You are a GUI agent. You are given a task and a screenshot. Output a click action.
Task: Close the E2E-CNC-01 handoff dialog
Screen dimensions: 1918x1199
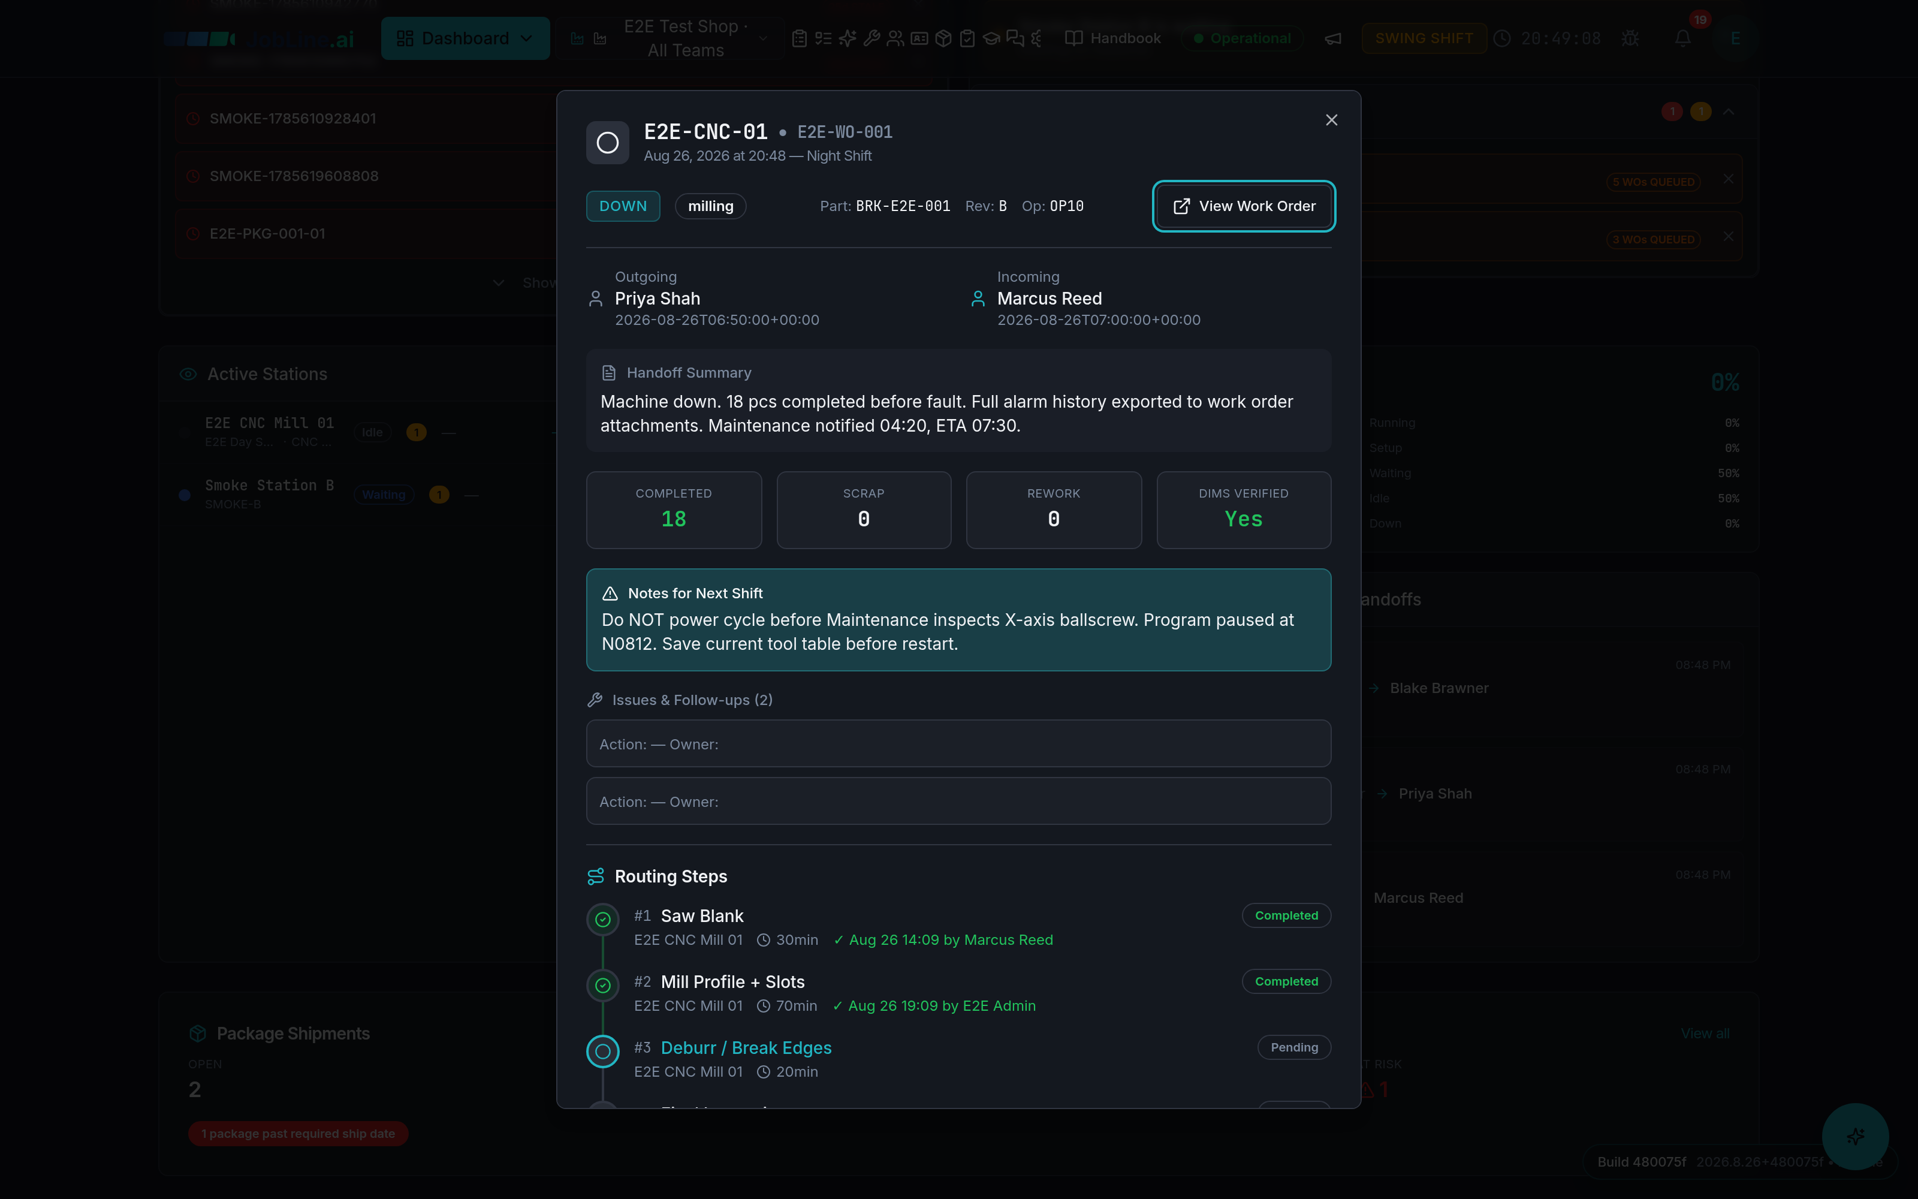point(1331,120)
